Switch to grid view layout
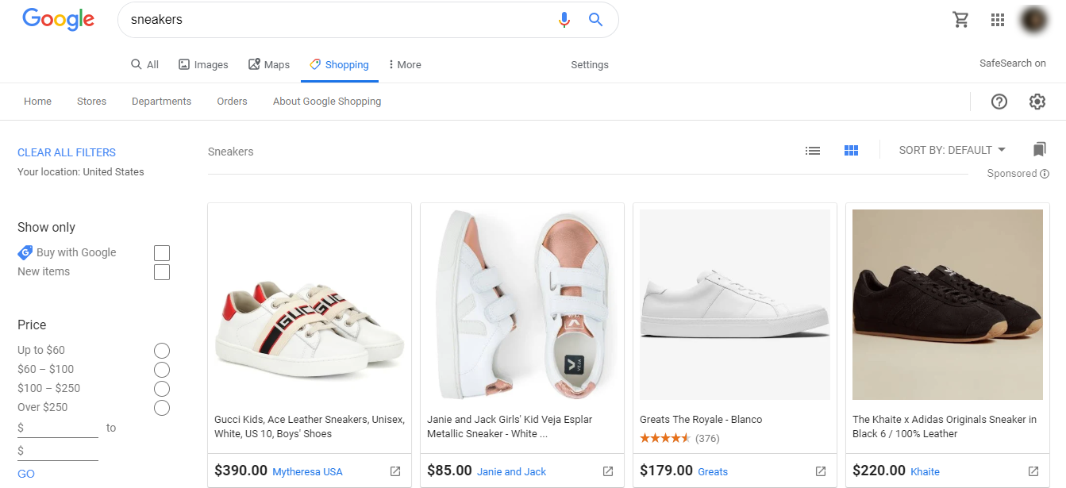Image resolution: width=1066 pixels, height=488 pixels. click(852, 150)
